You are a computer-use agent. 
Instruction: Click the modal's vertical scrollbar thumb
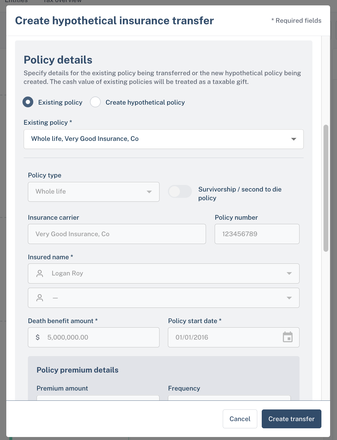(326, 188)
